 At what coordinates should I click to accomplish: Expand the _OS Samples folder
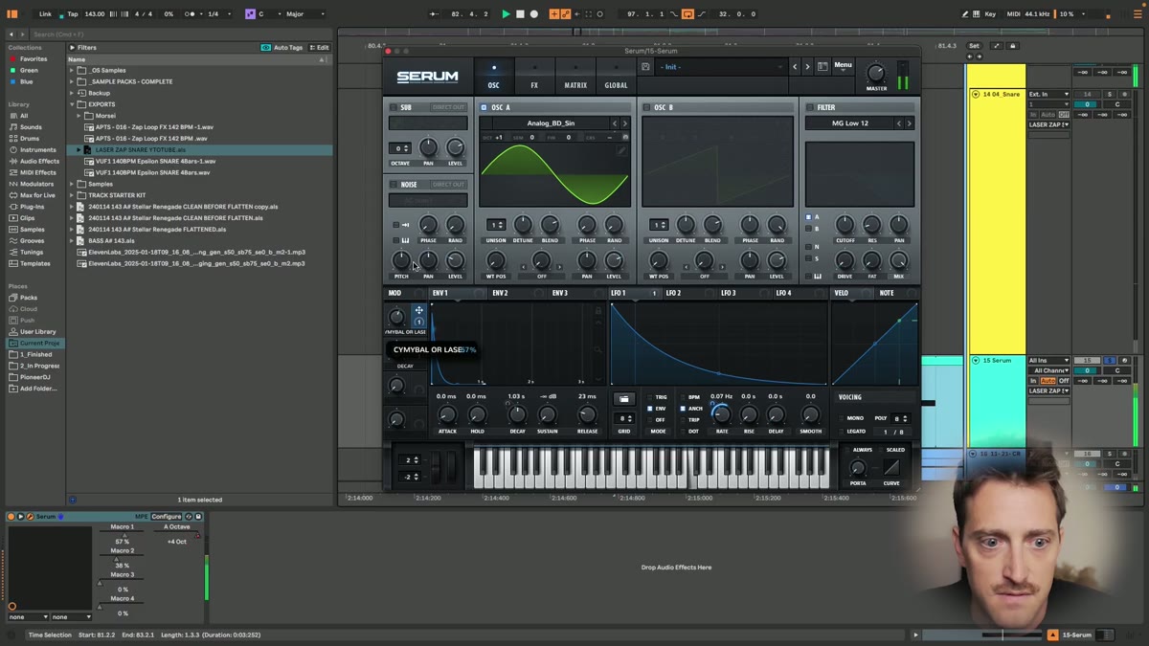72,70
